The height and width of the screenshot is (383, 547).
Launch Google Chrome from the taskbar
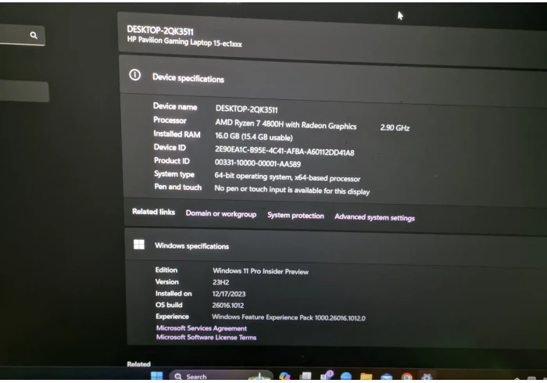click(x=406, y=377)
